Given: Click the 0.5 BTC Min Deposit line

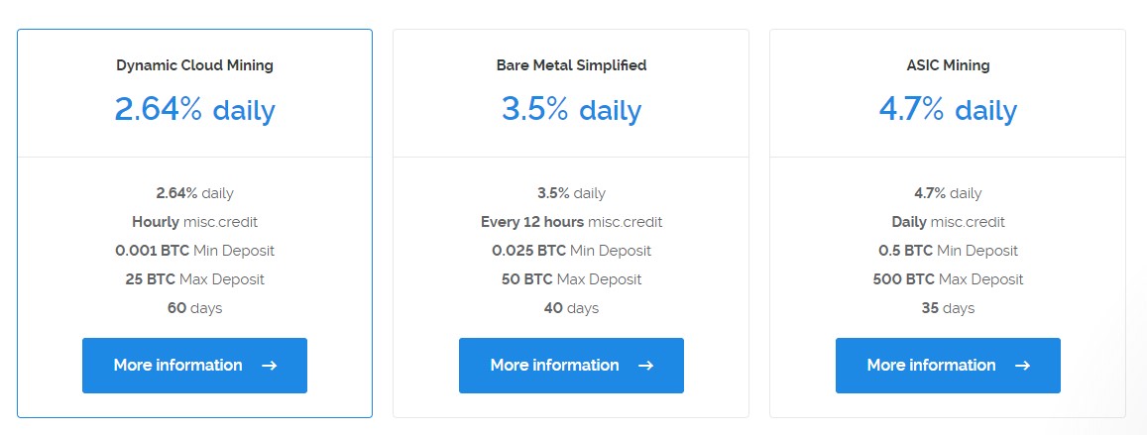Looking at the screenshot, I should click(x=948, y=251).
